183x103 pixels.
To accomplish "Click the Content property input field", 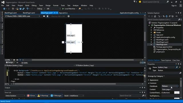I will [170, 90].
